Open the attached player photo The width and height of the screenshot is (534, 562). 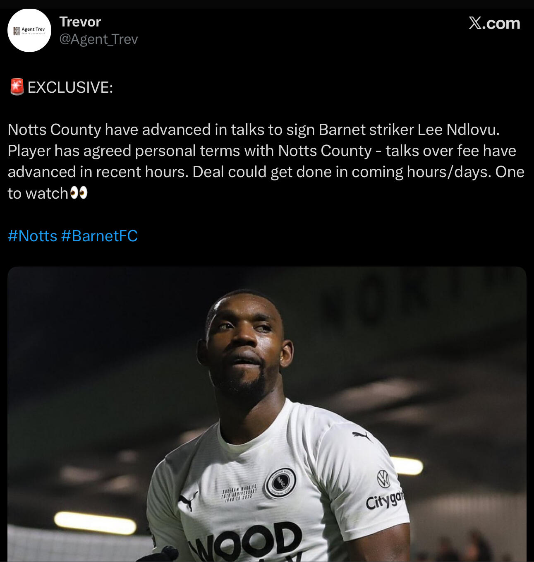click(267, 414)
